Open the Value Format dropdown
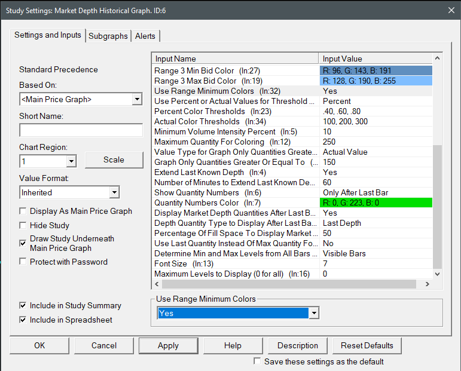 point(114,192)
